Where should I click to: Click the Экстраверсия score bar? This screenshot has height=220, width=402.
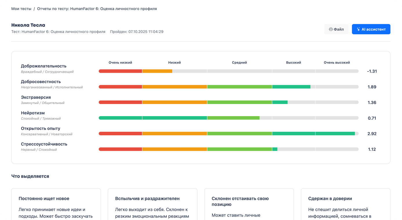pos(228,102)
